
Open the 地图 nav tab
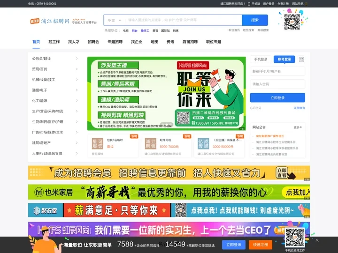tap(154, 42)
